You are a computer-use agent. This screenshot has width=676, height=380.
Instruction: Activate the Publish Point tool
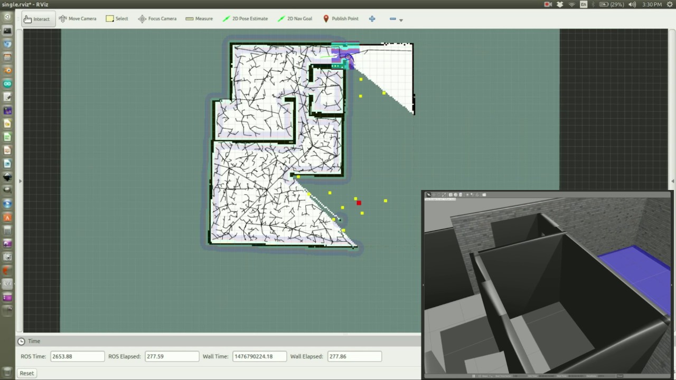(x=341, y=18)
